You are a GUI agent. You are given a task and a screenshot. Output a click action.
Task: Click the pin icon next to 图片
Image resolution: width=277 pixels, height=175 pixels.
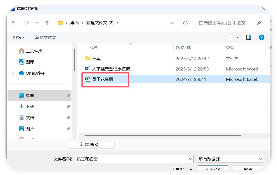coord(68,129)
